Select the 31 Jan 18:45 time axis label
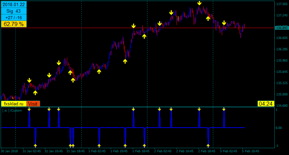The height and width of the screenshot is (155, 289). [x=75, y=151]
